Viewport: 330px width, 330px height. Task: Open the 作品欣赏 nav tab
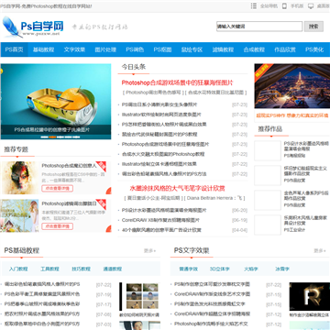click(285, 49)
